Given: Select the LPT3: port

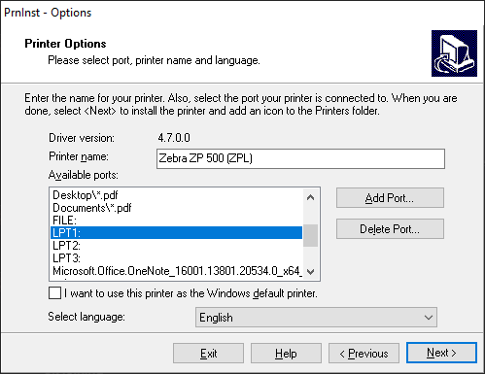Looking at the screenshot, I should [x=177, y=258].
